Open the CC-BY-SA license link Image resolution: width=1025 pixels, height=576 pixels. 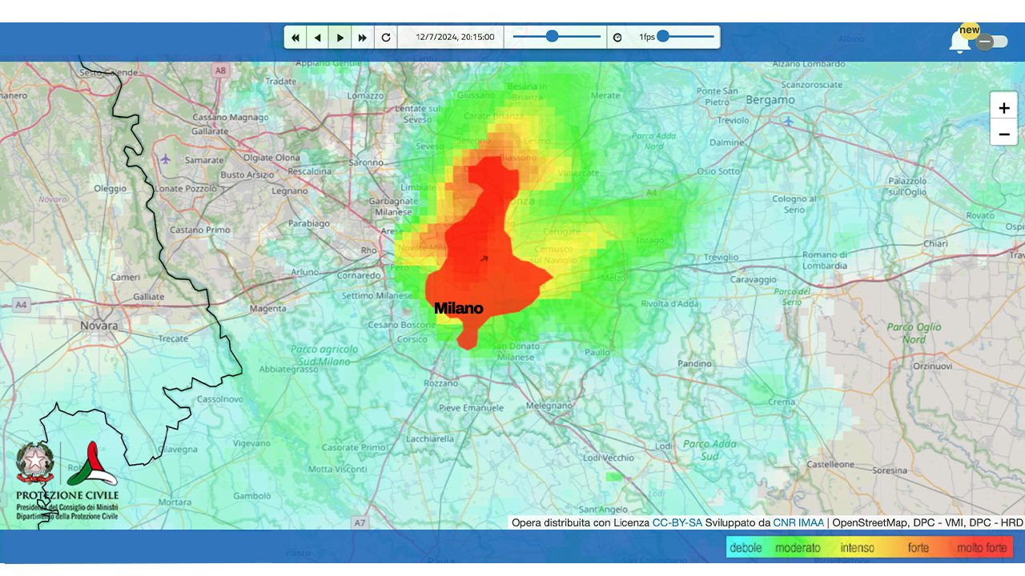(677, 522)
